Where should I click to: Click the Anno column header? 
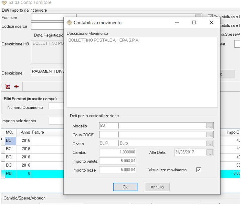point(23,133)
